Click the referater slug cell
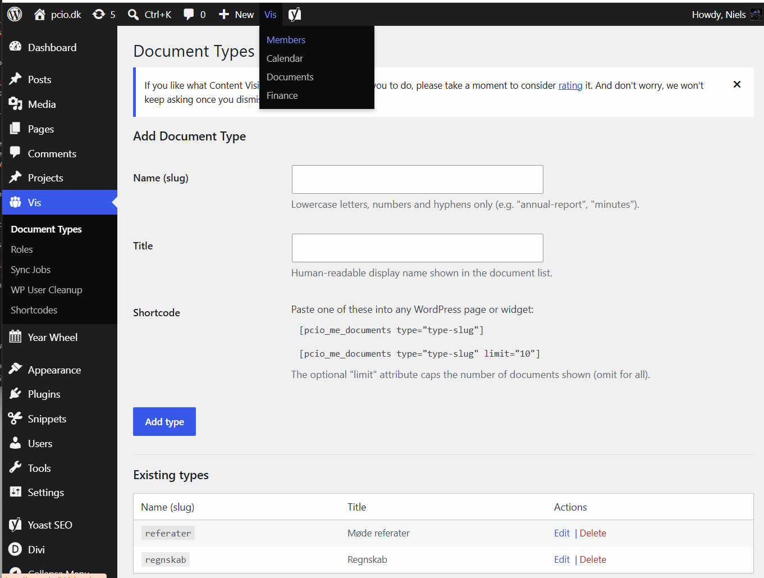Screen dimensions: 764x578 [168, 533]
